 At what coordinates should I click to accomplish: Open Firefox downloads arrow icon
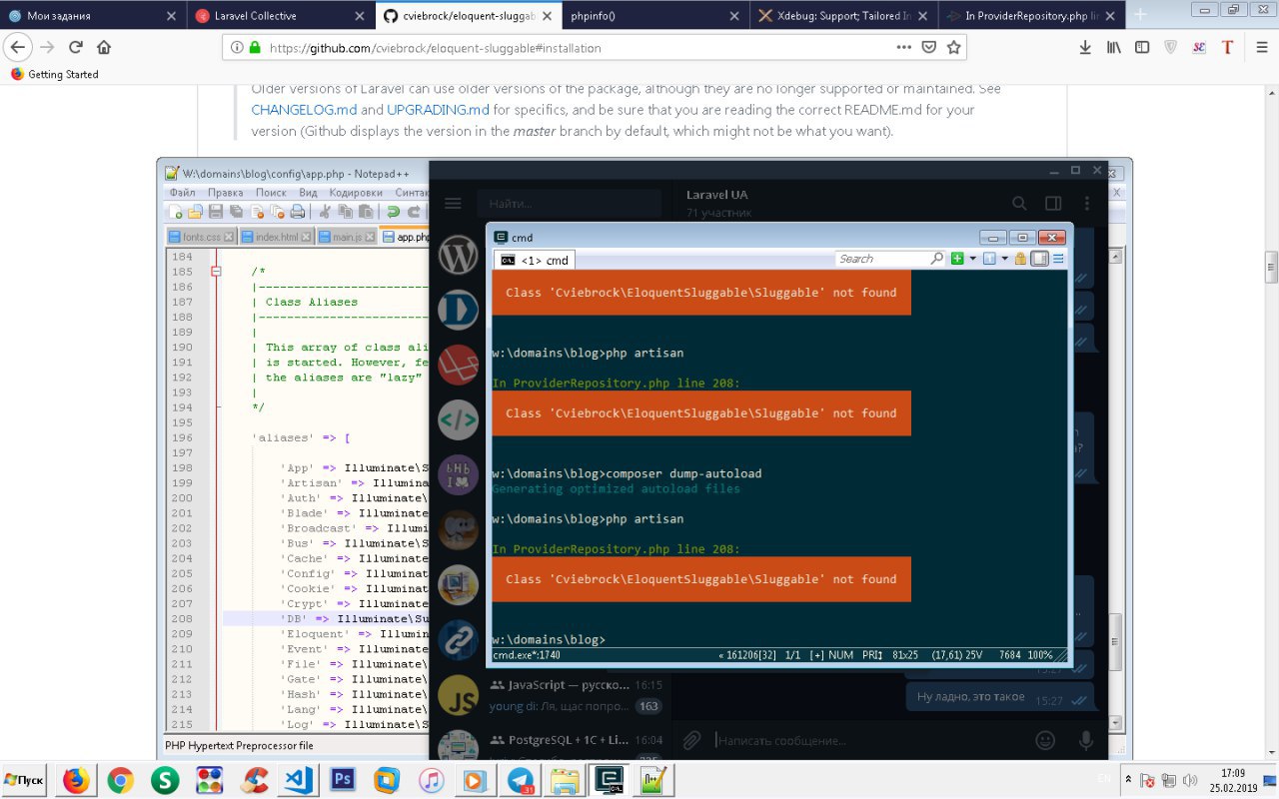coord(1085,47)
